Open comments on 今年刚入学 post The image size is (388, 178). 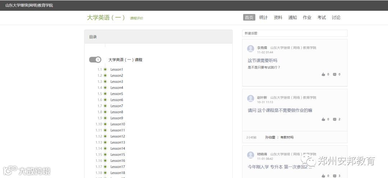[334, 176]
